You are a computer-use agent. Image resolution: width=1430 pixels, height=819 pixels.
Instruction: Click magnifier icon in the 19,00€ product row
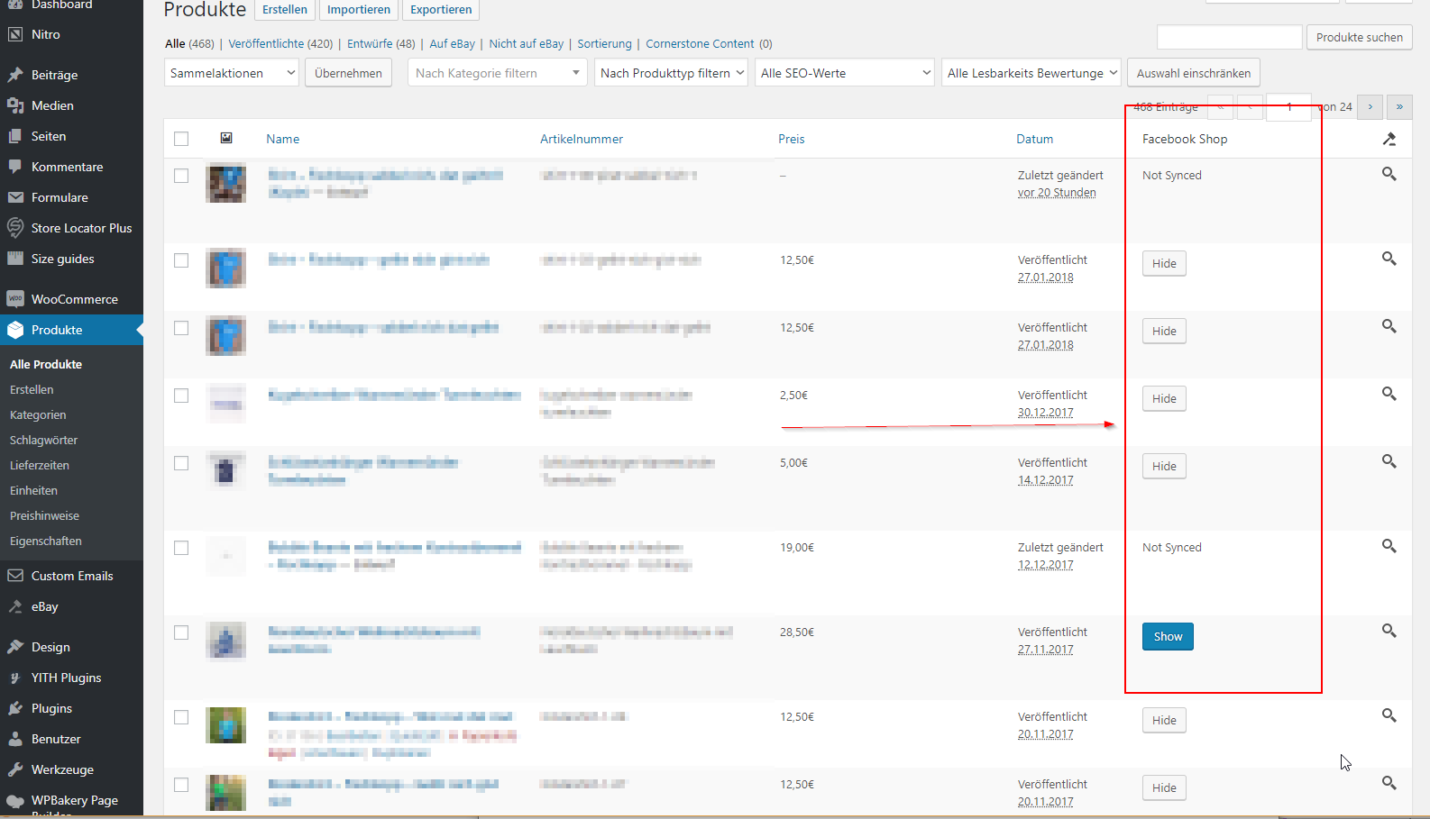(1389, 546)
